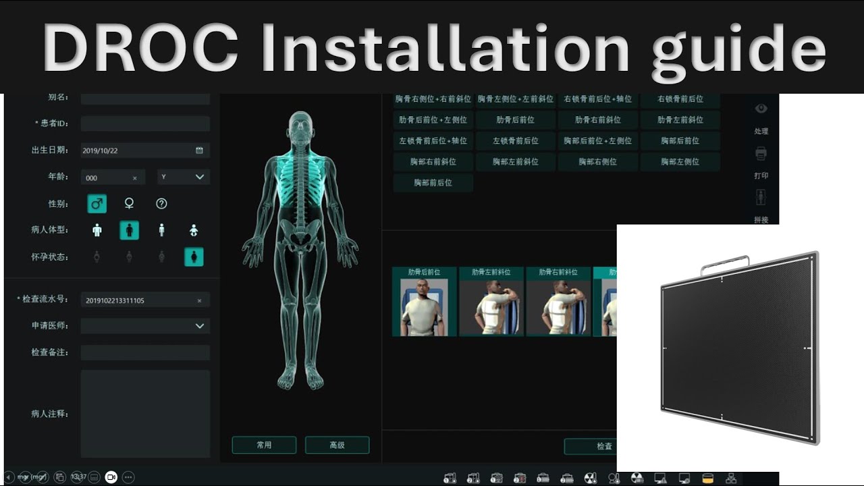Select the 左锁骨前后位+轴位 protocol

click(x=433, y=140)
